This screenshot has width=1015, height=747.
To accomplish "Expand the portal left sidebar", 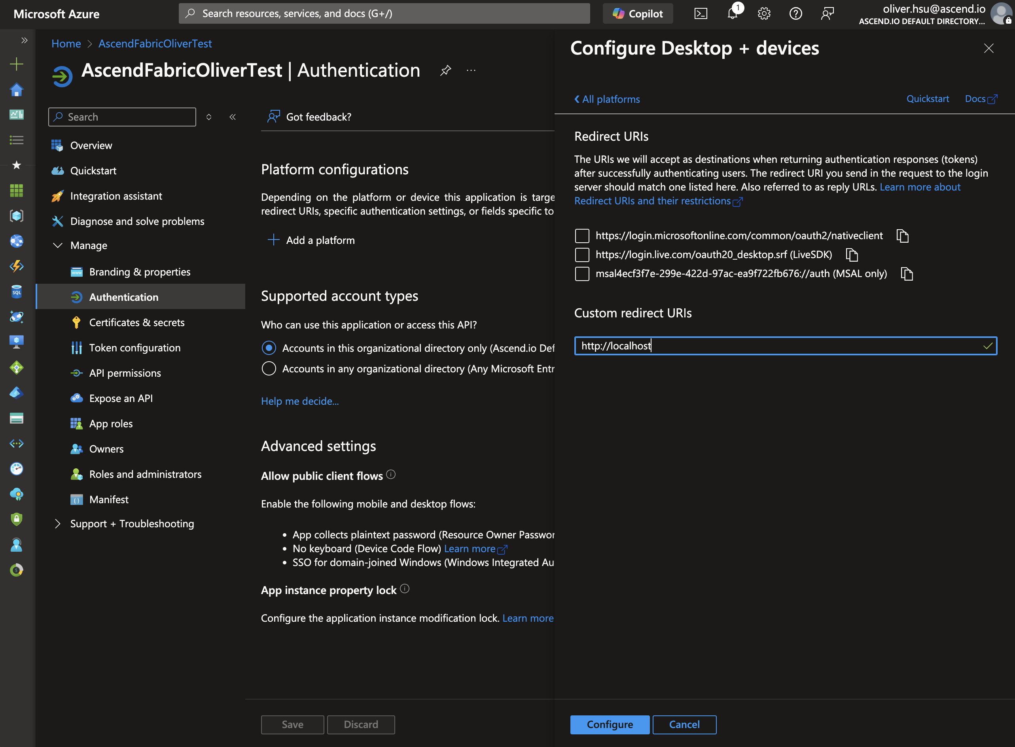I will (x=25, y=40).
